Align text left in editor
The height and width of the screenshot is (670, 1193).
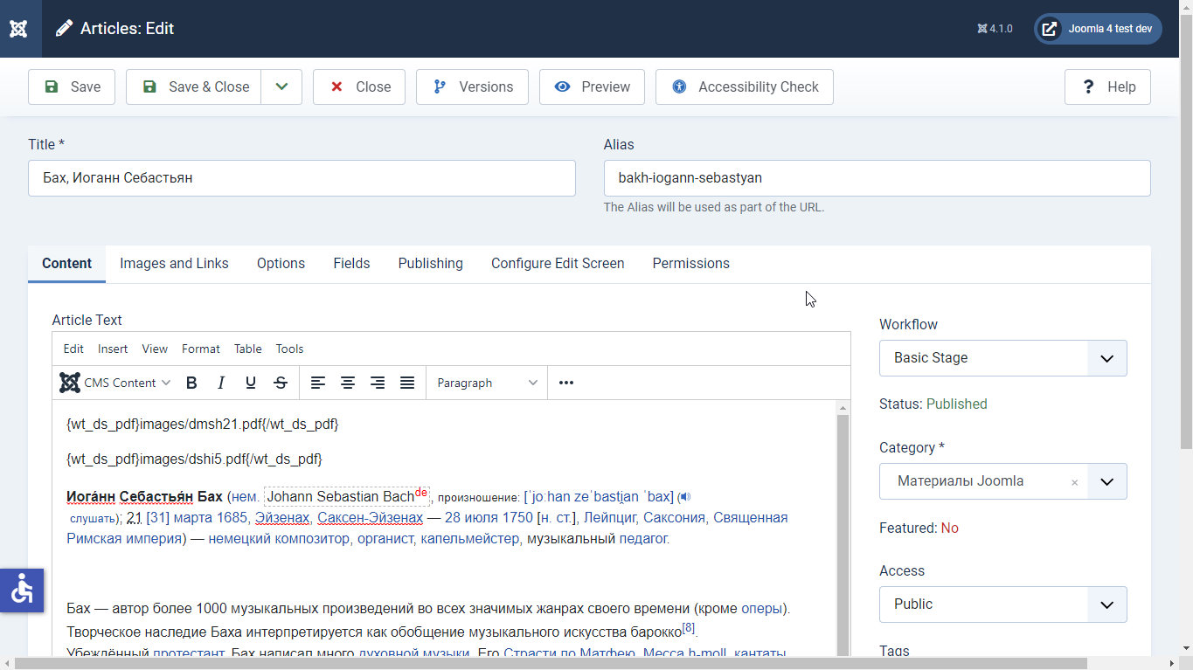[318, 383]
